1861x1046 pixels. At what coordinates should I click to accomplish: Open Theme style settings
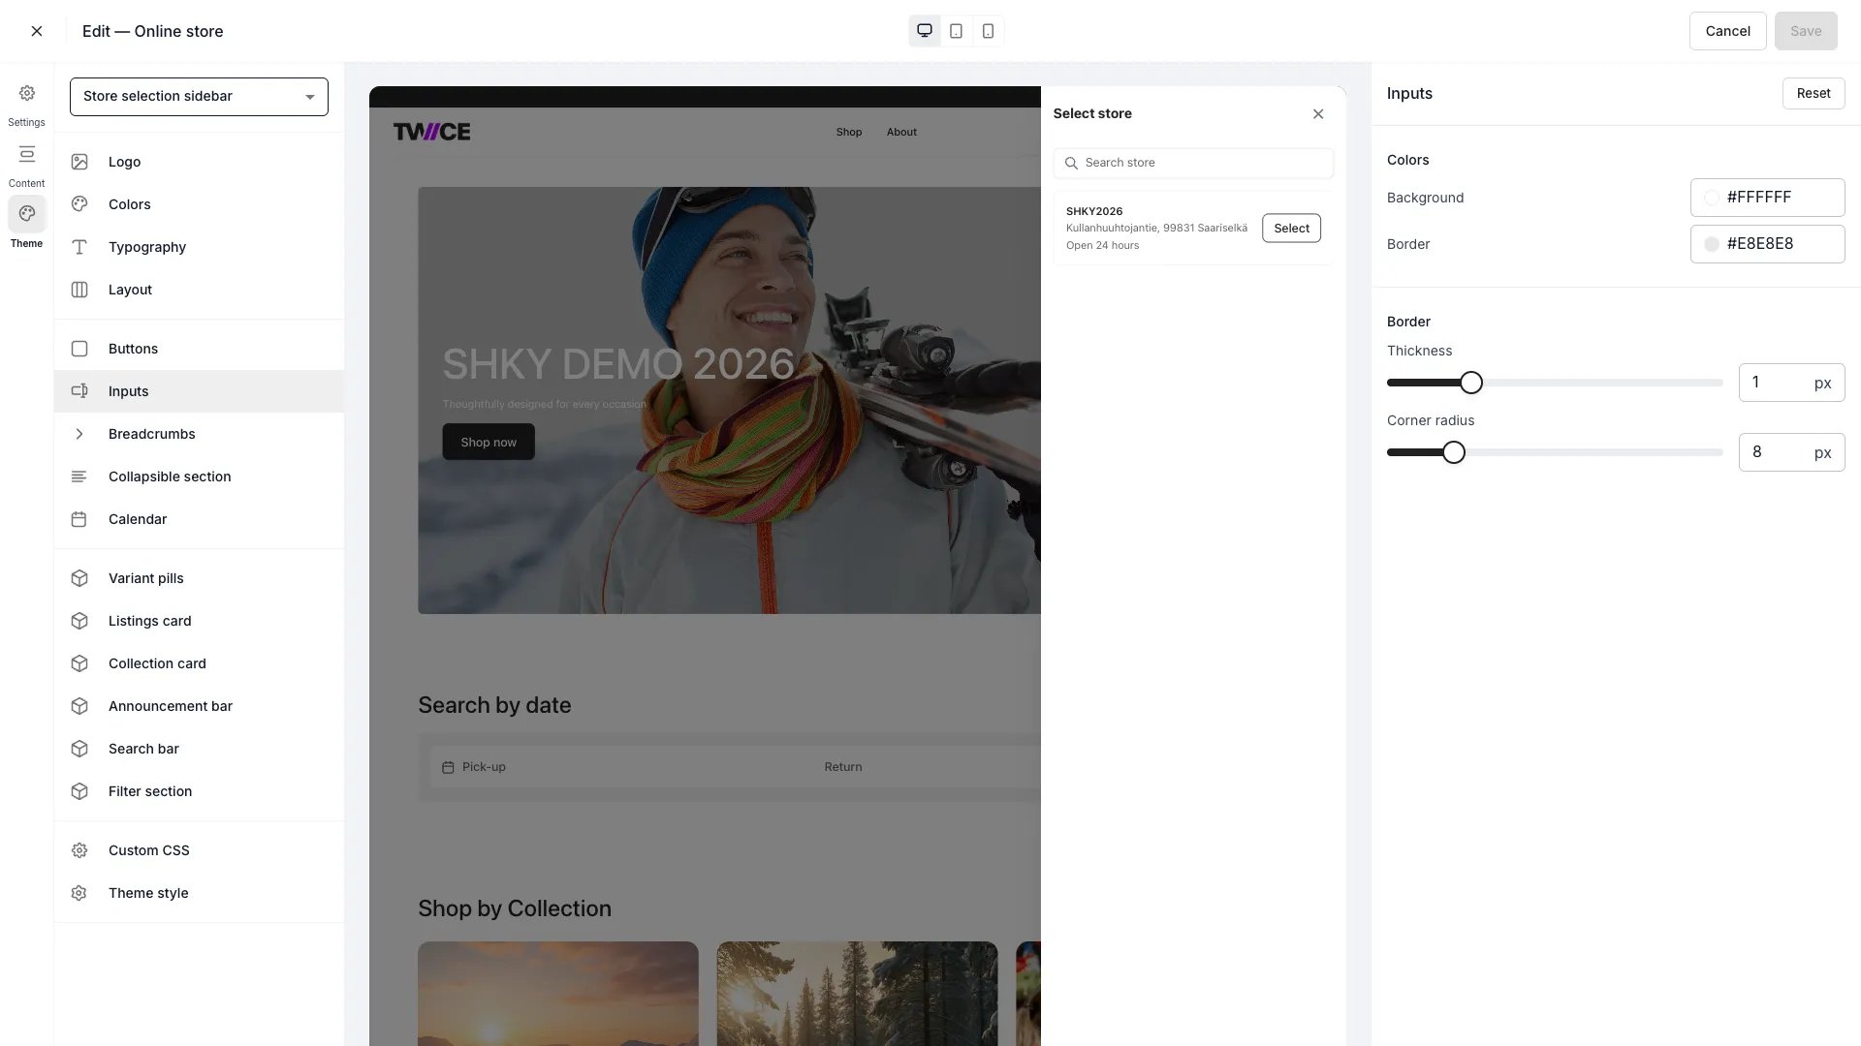(199, 893)
